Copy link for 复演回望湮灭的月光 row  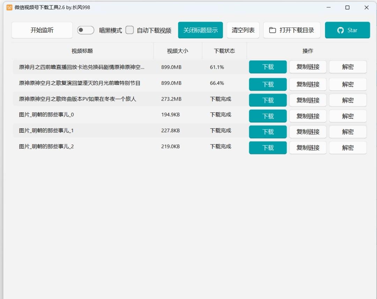[x=308, y=84]
